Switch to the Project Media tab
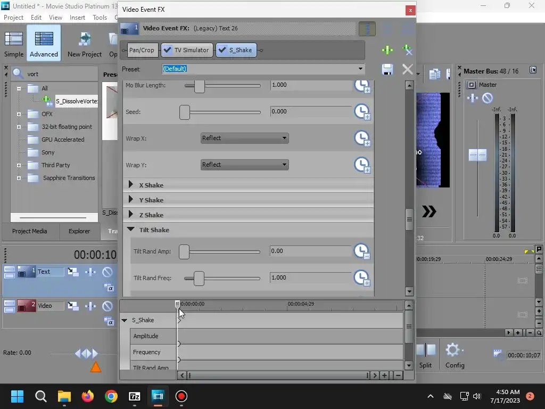The image size is (545, 409). 30,231
